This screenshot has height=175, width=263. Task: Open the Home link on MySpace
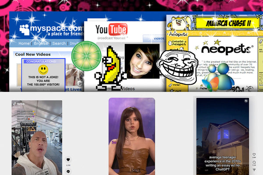click(x=24, y=44)
